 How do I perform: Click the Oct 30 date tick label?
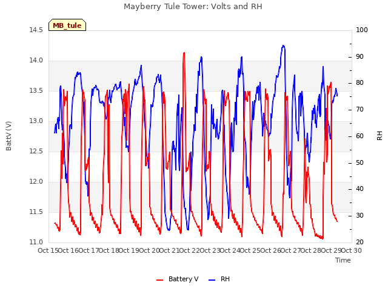(351, 250)
